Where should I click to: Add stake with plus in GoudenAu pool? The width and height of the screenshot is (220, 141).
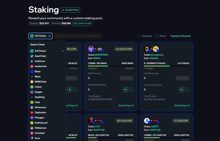tap(181, 90)
